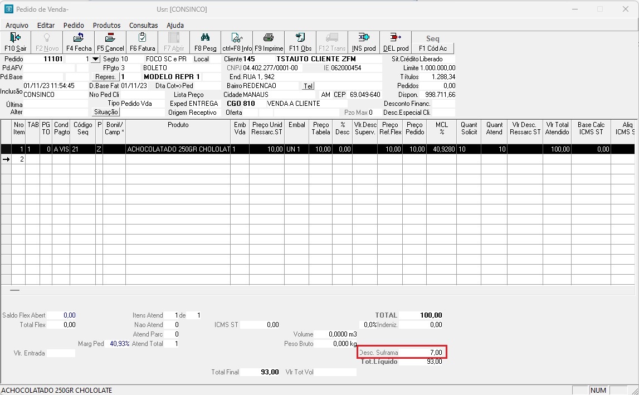Click MCL value 40,9280 in row 1
Image resolution: width=639 pixels, height=395 pixels.
442,149
